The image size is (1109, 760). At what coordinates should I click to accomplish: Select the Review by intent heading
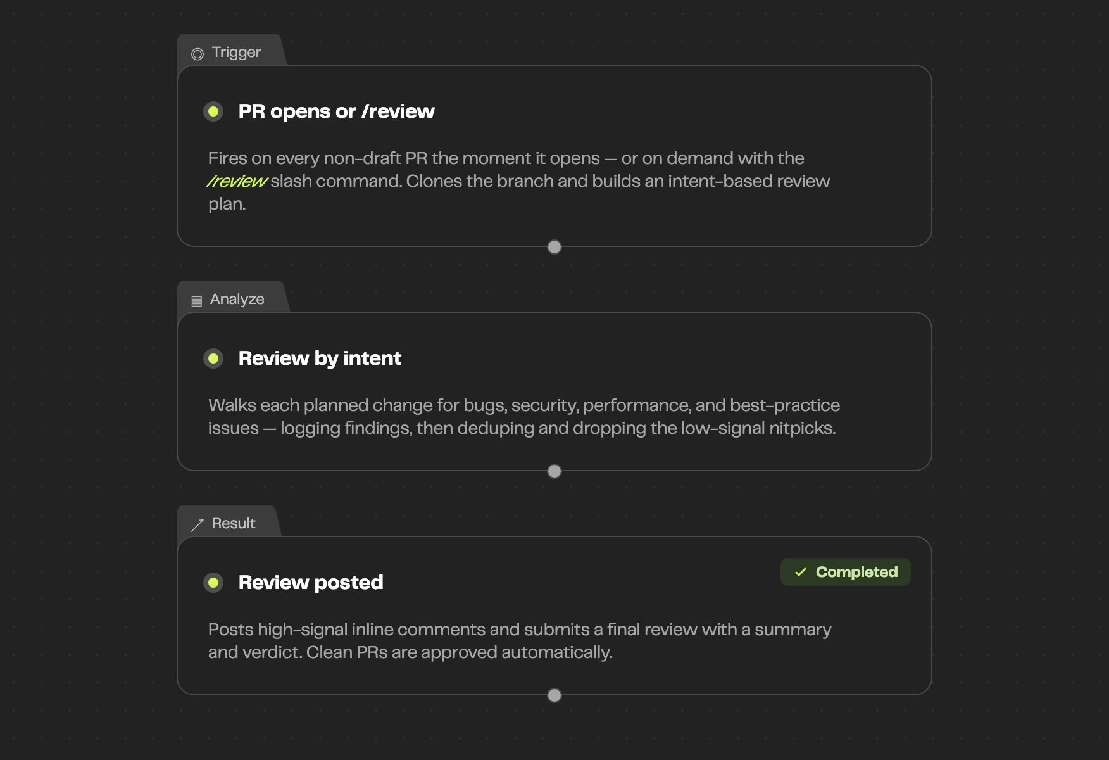click(320, 358)
